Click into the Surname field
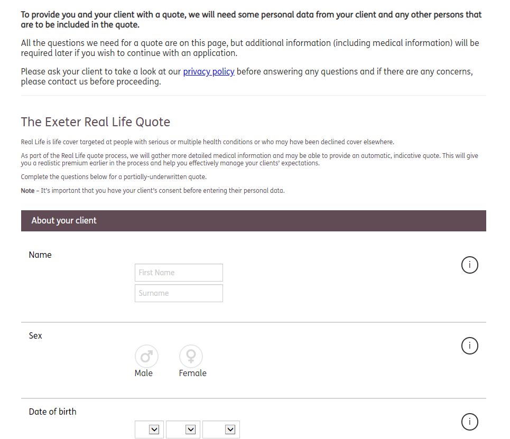510x439 pixels. pos(179,293)
